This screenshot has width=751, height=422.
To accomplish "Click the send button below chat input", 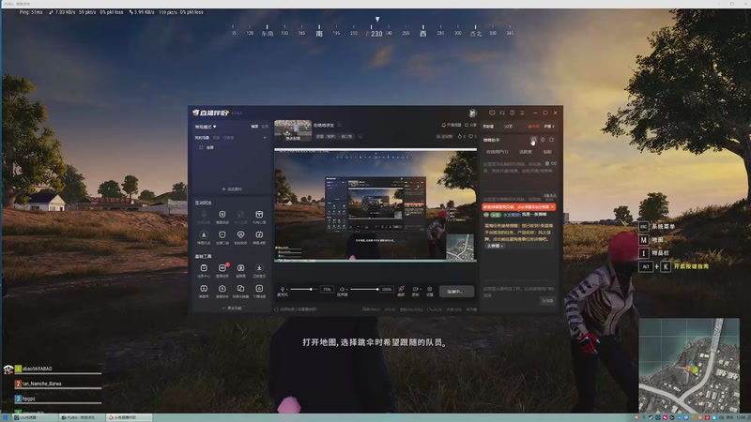I will click(547, 300).
